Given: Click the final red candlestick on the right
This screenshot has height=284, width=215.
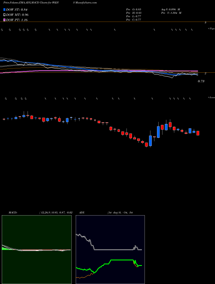Looking at the screenshot, I should click(198, 133).
